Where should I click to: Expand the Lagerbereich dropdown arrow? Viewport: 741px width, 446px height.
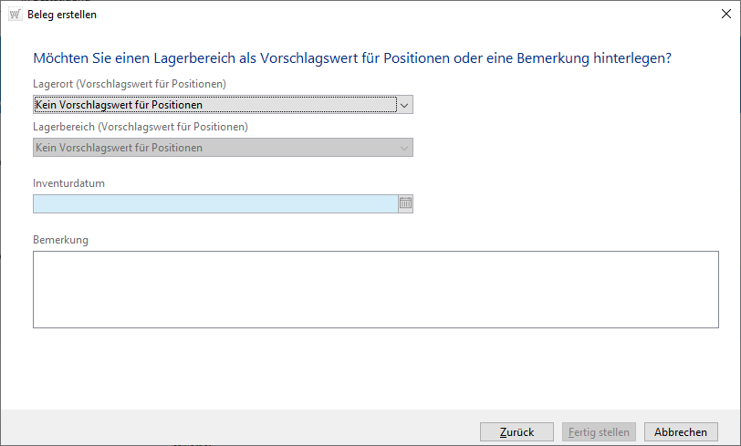click(x=406, y=148)
